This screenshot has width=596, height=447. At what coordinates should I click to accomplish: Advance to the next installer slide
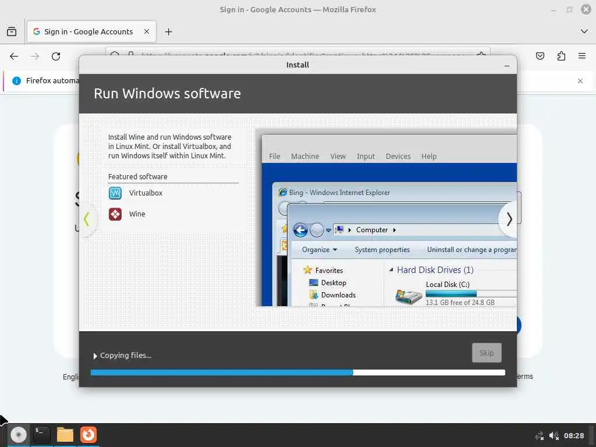(x=509, y=219)
